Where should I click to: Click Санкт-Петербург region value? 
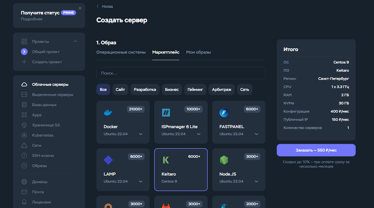(x=333, y=79)
